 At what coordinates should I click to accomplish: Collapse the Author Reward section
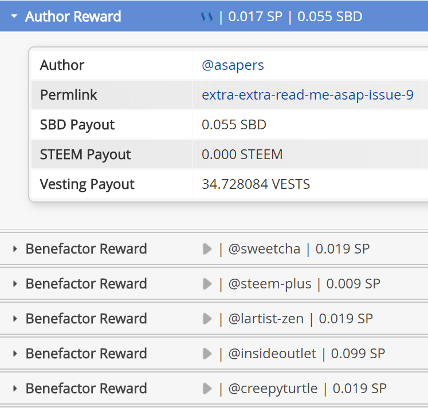coord(14,17)
